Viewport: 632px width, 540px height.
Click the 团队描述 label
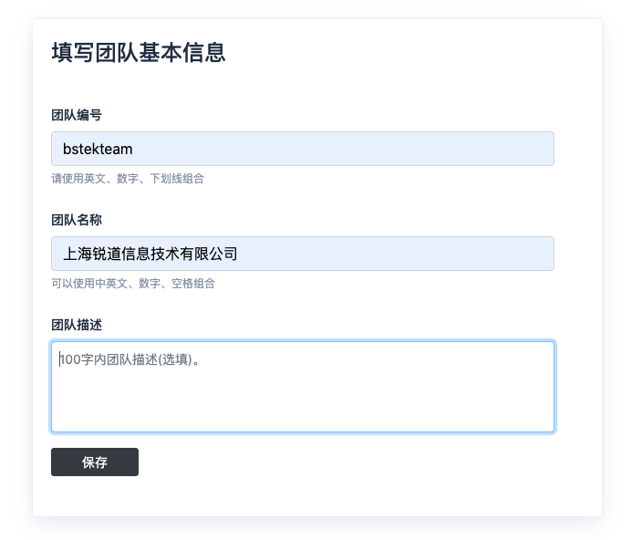[77, 325]
